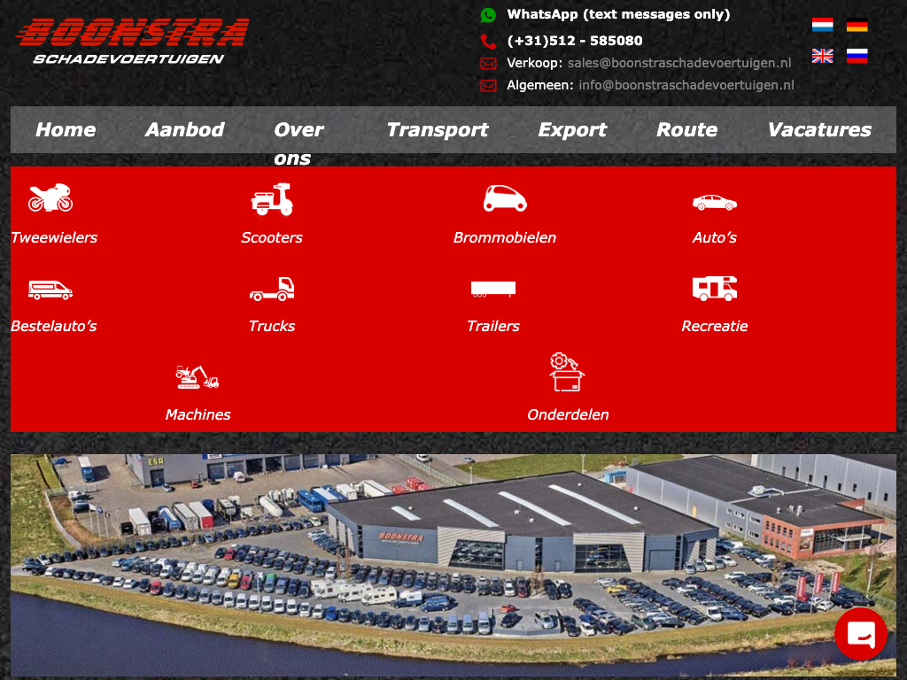This screenshot has width=907, height=680.
Task: Switch language with the Russian flag
Action: click(857, 56)
